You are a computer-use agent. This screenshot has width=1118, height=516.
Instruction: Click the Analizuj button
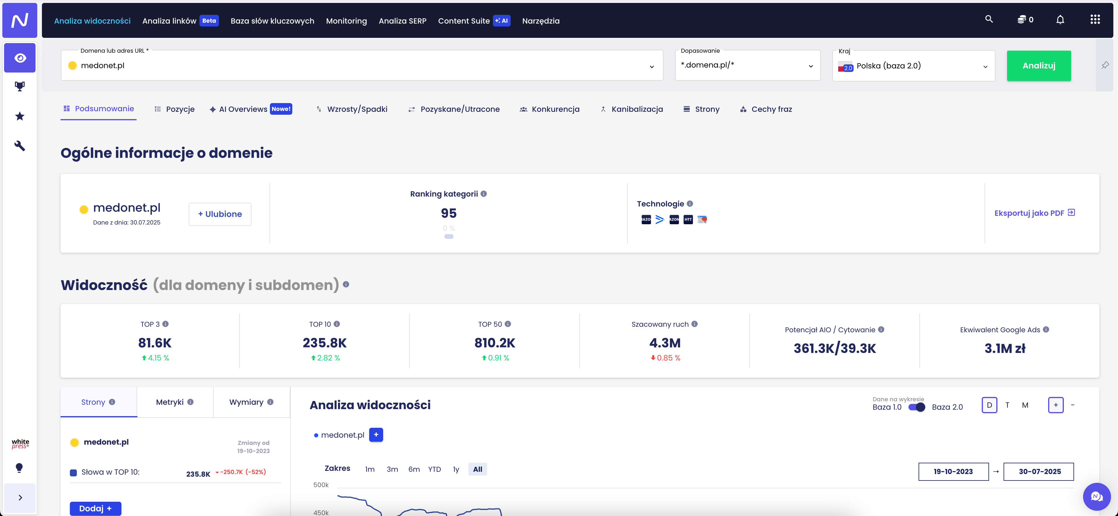(1039, 66)
